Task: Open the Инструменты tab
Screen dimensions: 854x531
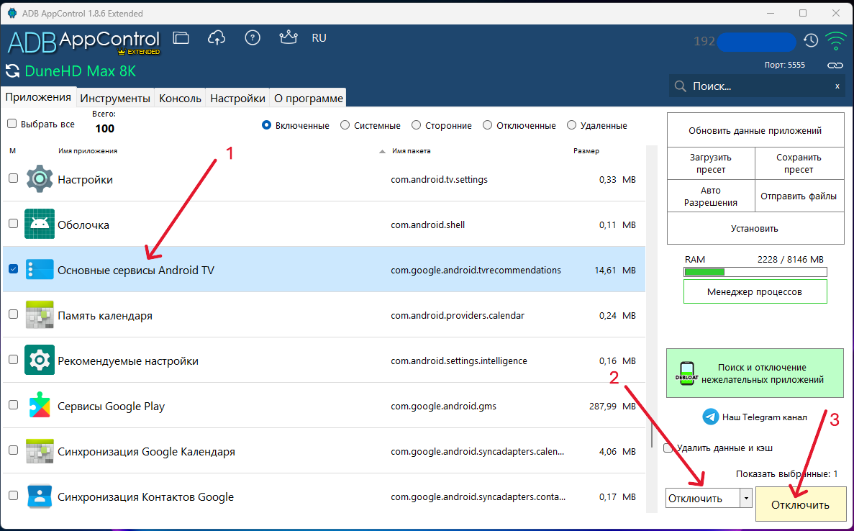Action: tap(115, 98)
